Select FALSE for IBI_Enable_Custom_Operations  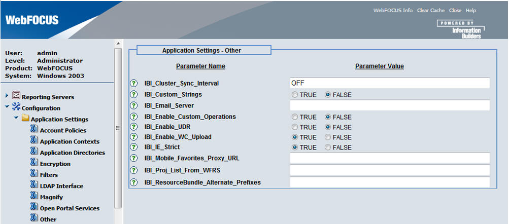click(328, 117)
